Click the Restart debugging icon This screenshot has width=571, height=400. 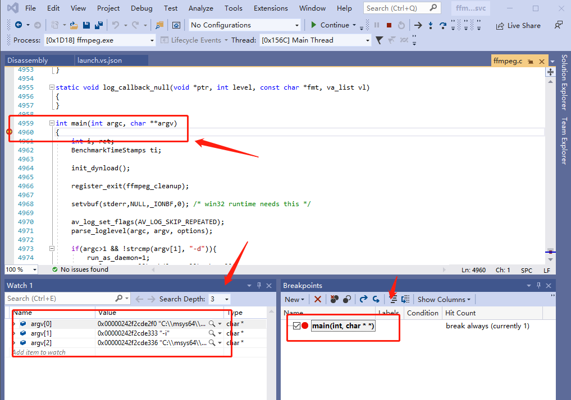[x=401, y=25]
